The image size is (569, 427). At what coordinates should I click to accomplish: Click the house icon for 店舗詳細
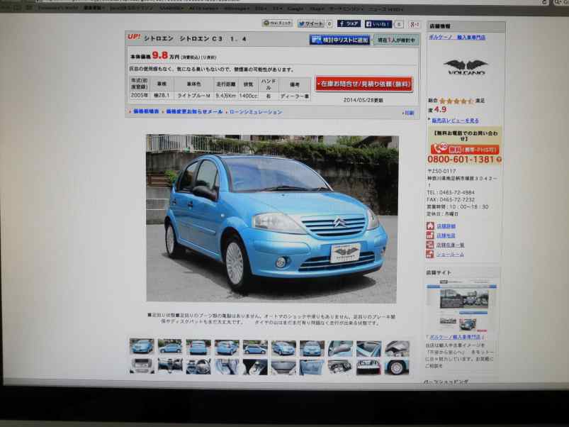point(430,226)
